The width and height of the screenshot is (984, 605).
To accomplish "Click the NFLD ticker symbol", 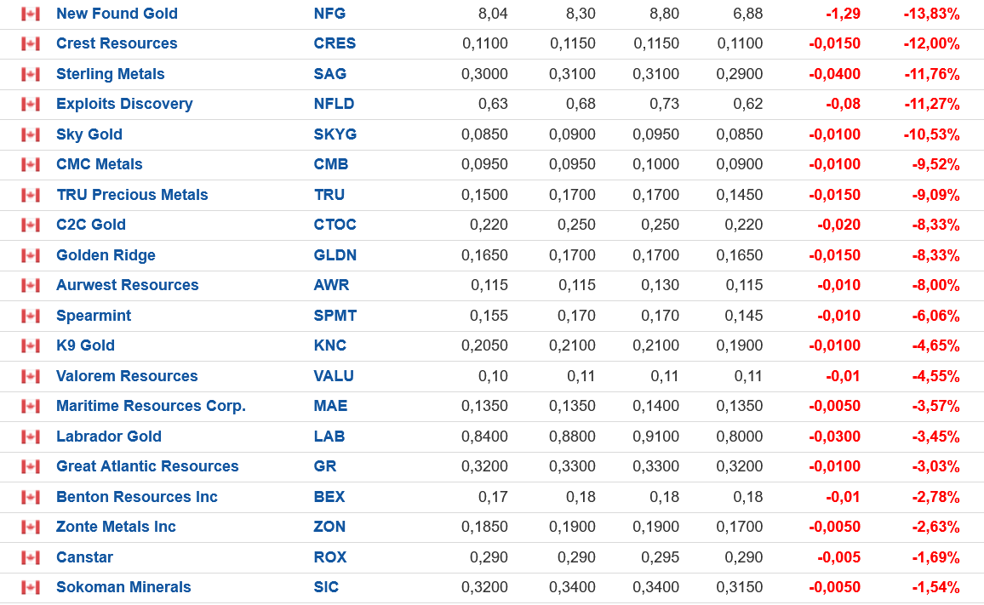I will pyautogui.click(x=334, y=104).
